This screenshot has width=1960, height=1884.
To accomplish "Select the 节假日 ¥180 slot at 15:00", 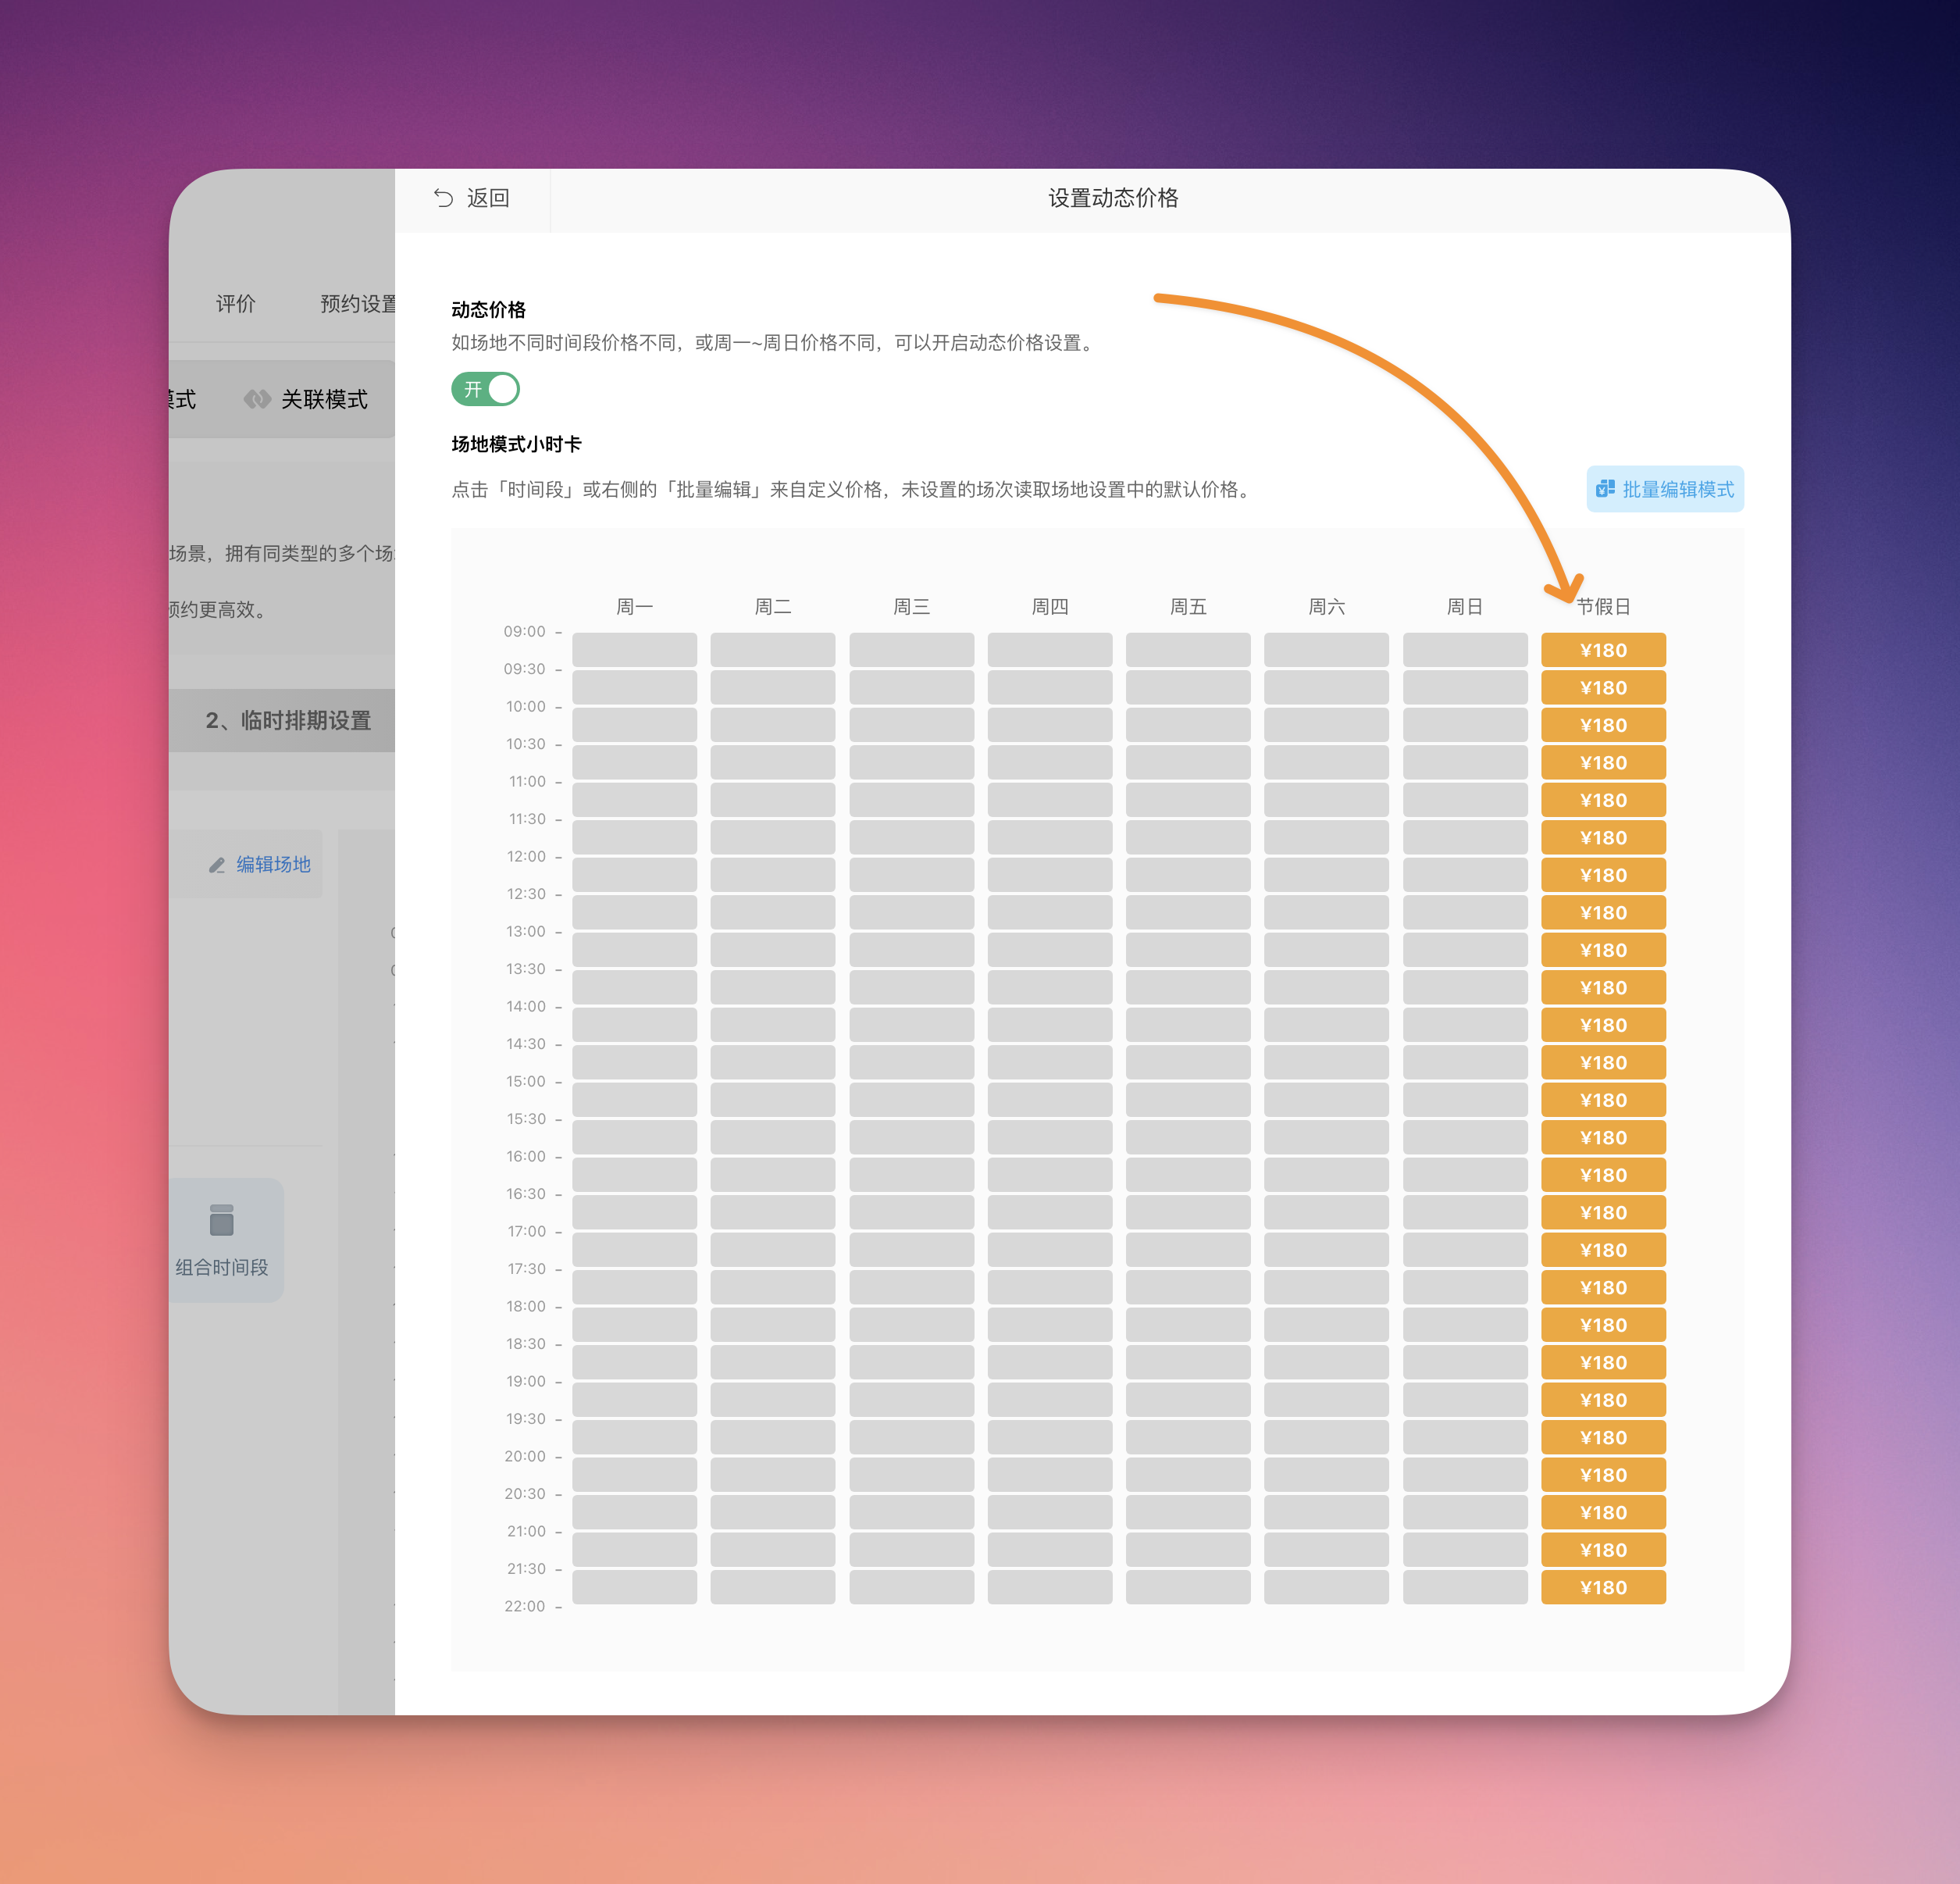I will 1603,1100.
